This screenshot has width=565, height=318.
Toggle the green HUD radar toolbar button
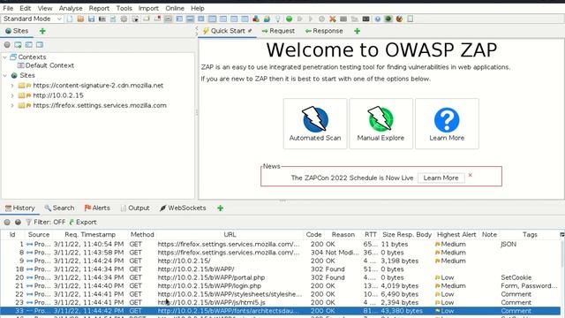coord(388,19)
